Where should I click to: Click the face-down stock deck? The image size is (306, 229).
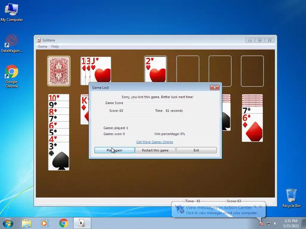[x=59, y=71]
